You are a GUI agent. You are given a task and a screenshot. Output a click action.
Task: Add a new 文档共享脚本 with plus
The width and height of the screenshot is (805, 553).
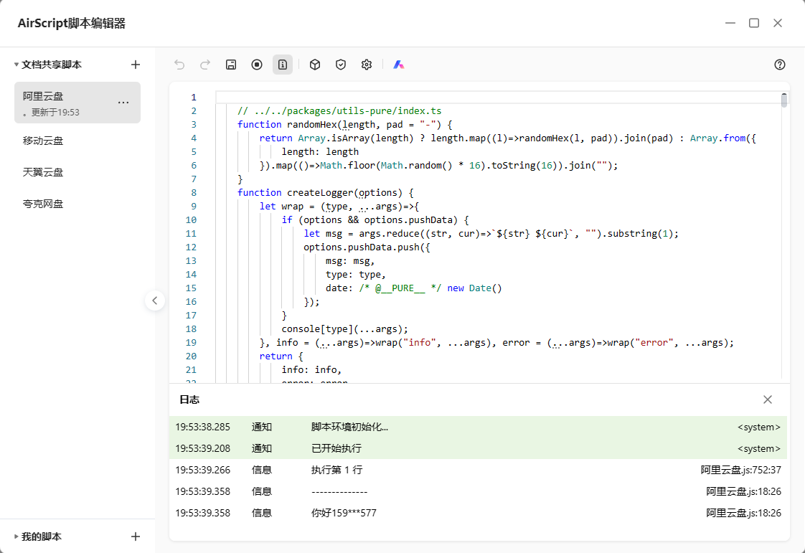coord(136,65)
